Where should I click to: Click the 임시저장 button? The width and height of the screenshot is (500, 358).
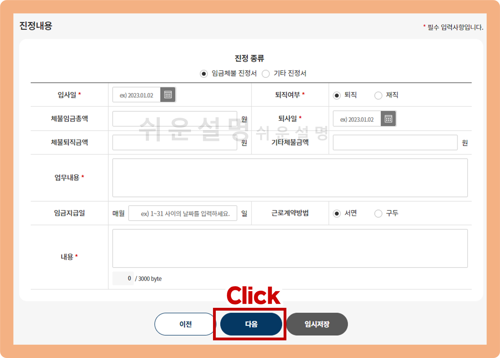coord(317,324)
